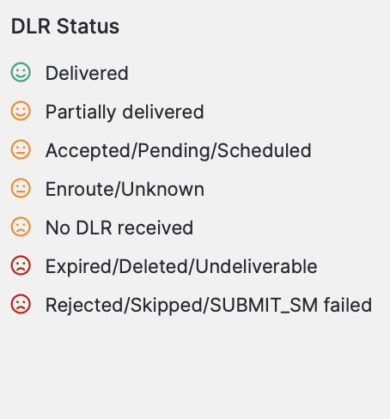The image size is (390, 419).
Task: Select the red frown Expired/Deleted/Undeliverable icon
Action: pyautogui.click(x=21, y=265)
